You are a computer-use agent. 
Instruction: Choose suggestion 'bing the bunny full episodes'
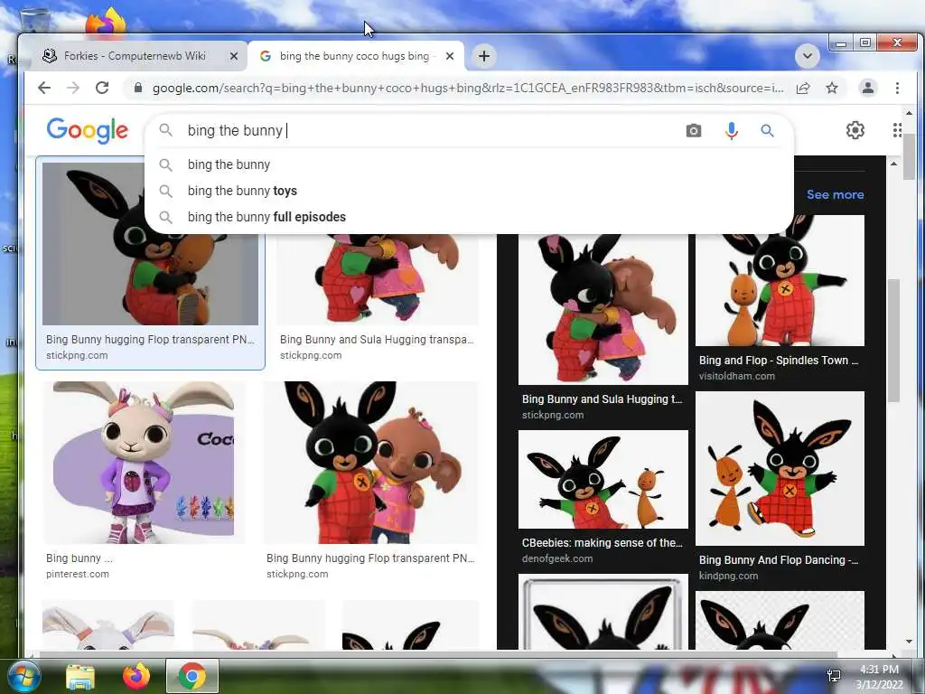coord(266,217)
